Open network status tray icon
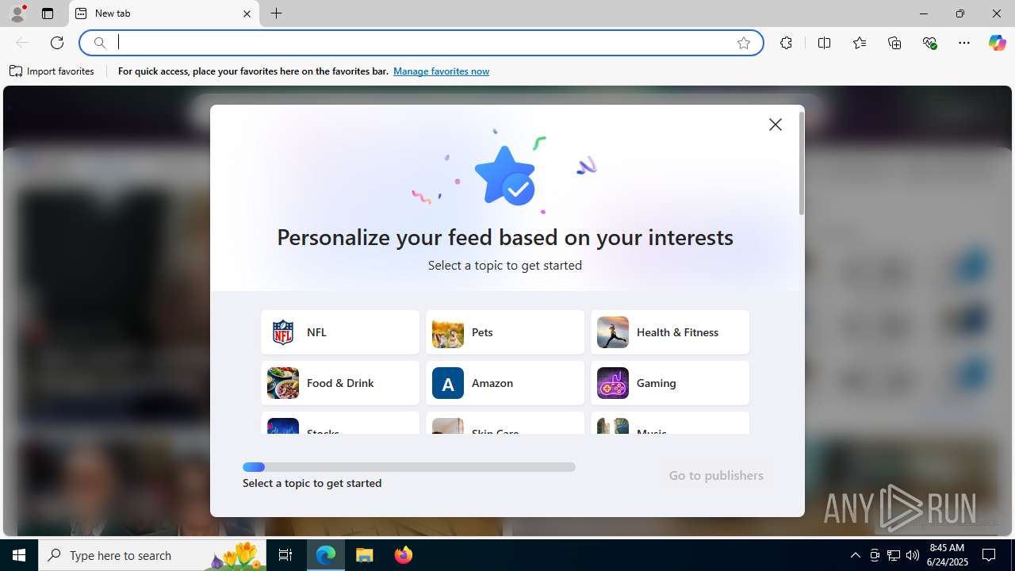 click(894, 555)
